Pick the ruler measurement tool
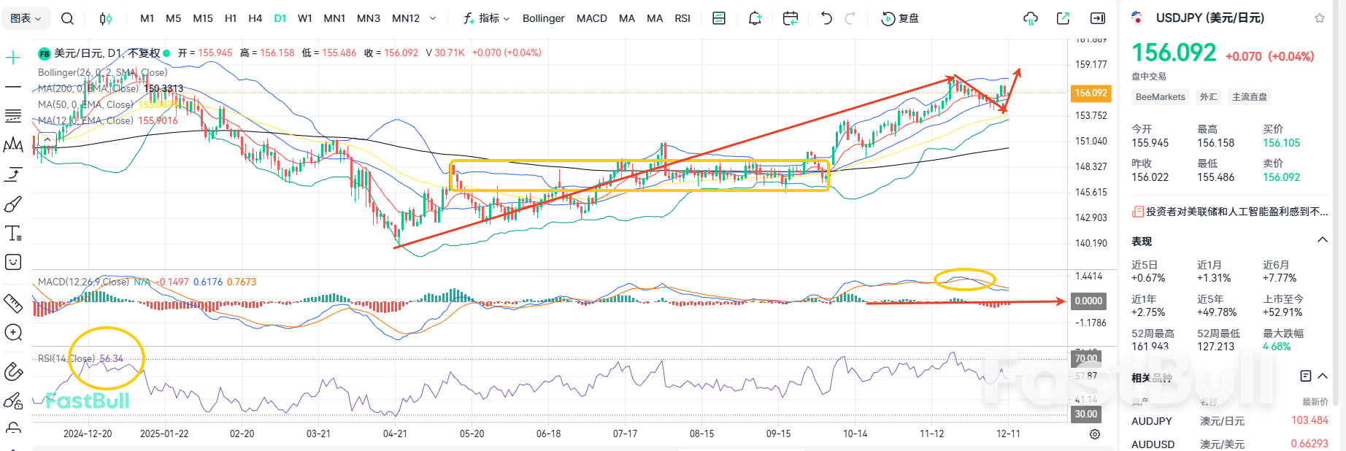 [x=13, y=303]
